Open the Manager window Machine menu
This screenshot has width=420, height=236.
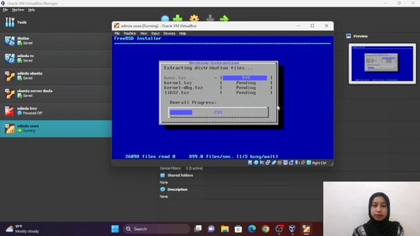point(18,10)
